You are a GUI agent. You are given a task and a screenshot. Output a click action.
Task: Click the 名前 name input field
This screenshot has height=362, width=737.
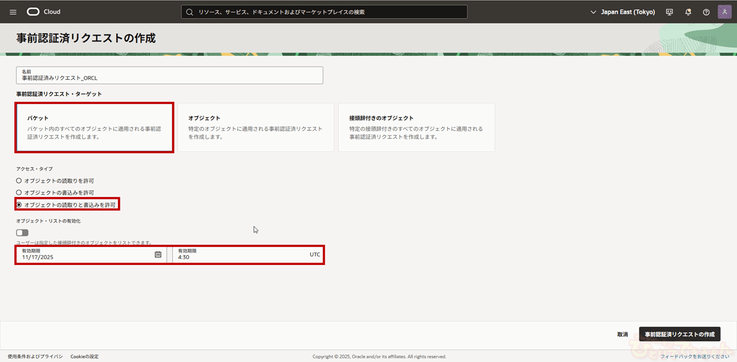(169, 75)
